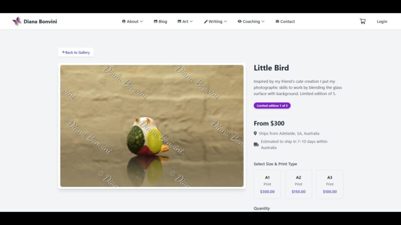Expand the About dropdown chevron

click(x=141, y=21)
